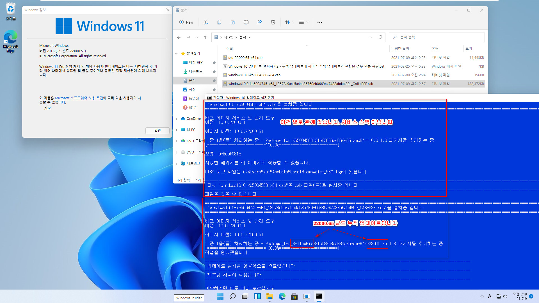Switch to the winver window on taskbar

point(307,296)
